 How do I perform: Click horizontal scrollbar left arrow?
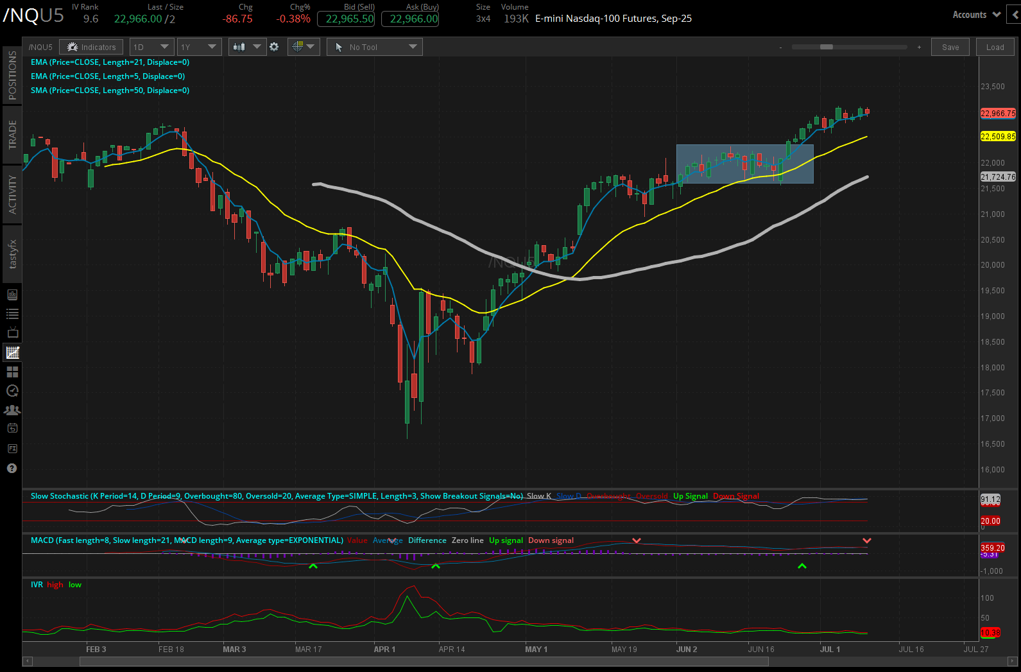point(27,661)
